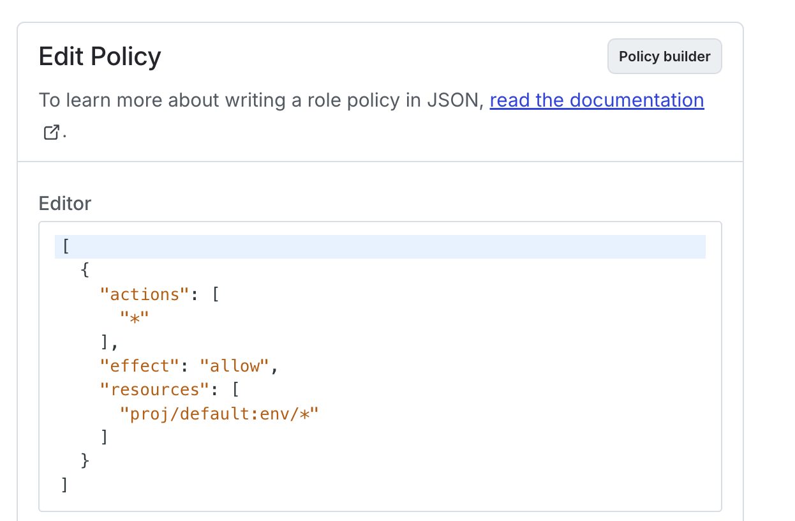Click the "effect" key in the JSON
This screenshot has height=521, width=795.
coord(140,366)
